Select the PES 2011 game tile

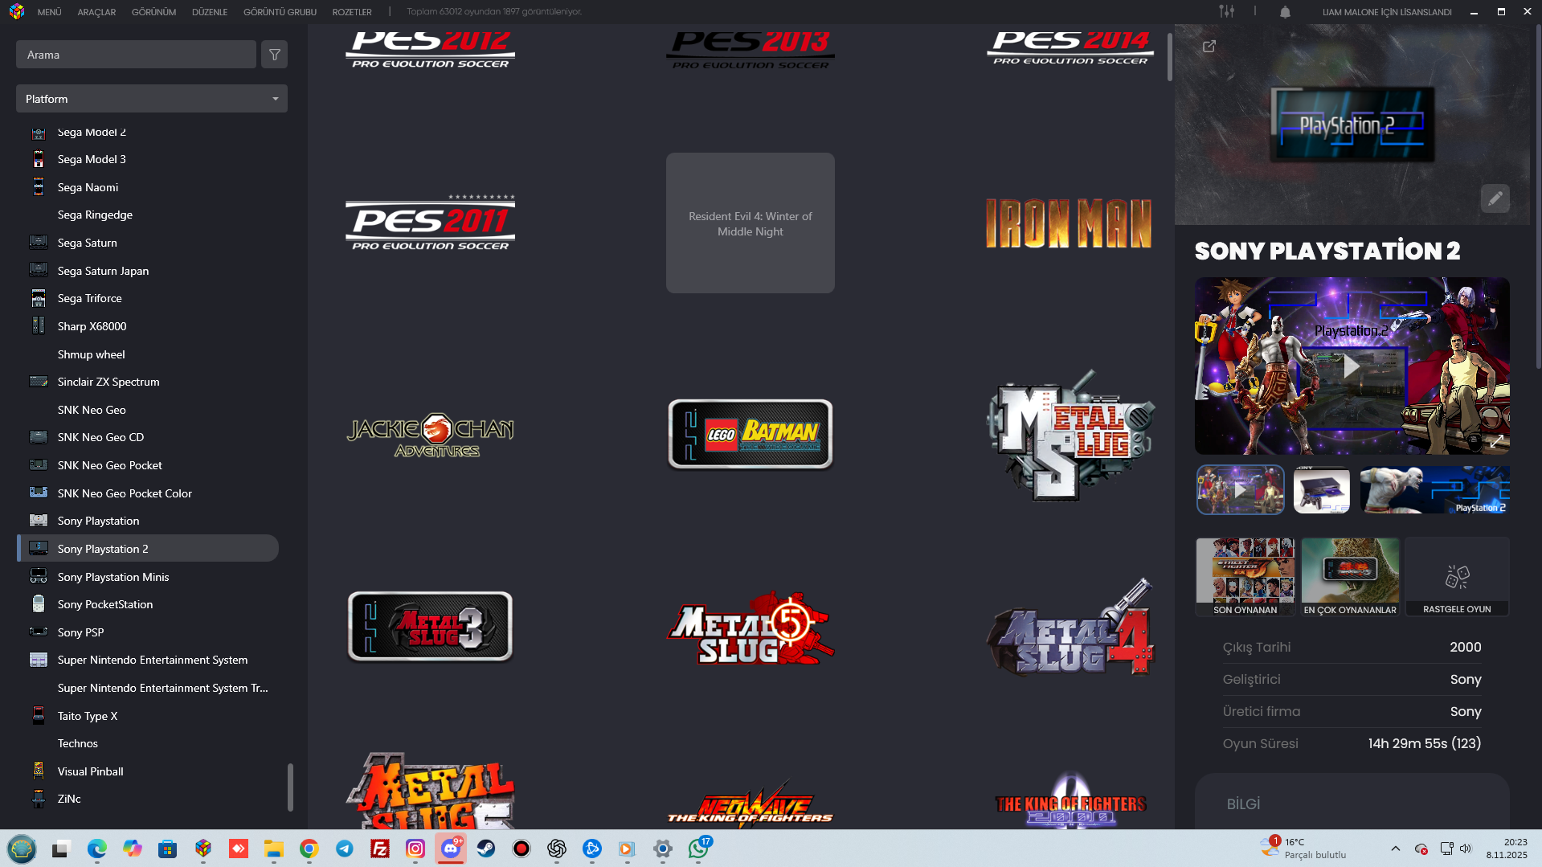[430, 223]
